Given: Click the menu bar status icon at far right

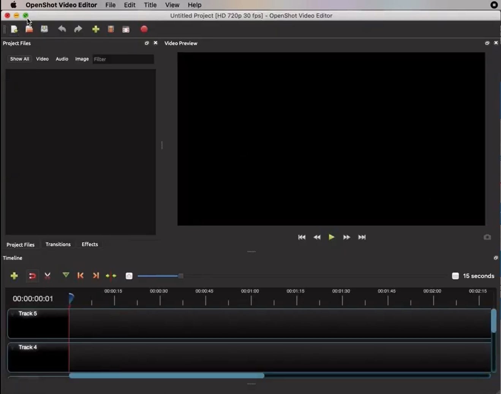Looking at the screenshot, I should pos(494,5).
